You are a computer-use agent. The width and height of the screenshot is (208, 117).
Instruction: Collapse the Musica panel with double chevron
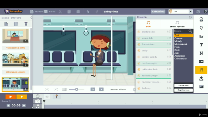click(x=190, y=17)
